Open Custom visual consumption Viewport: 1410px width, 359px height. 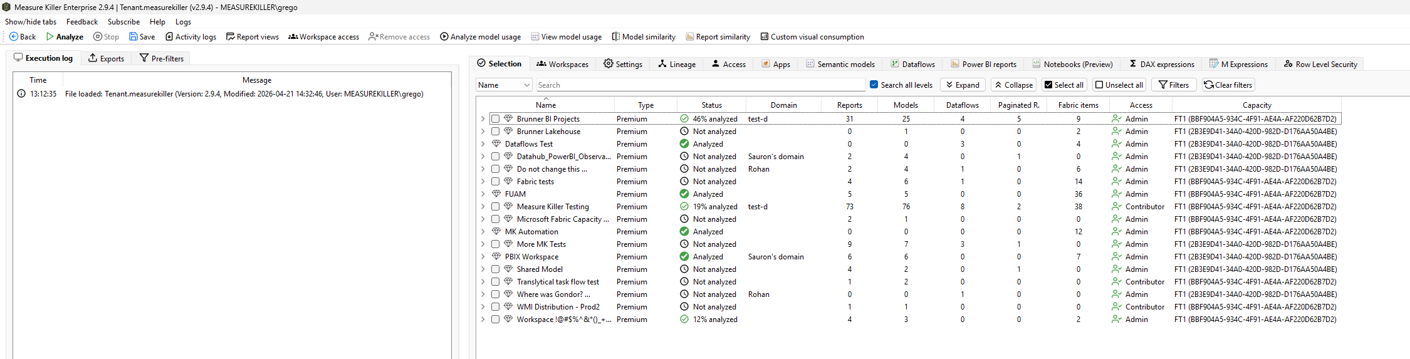point(812,37)
